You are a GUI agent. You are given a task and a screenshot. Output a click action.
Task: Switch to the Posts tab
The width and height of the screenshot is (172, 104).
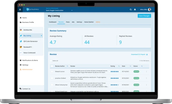click(68, 22)
